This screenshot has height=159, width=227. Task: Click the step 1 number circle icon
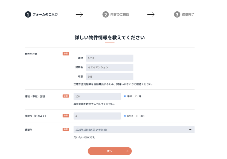(x=28, y=14)
